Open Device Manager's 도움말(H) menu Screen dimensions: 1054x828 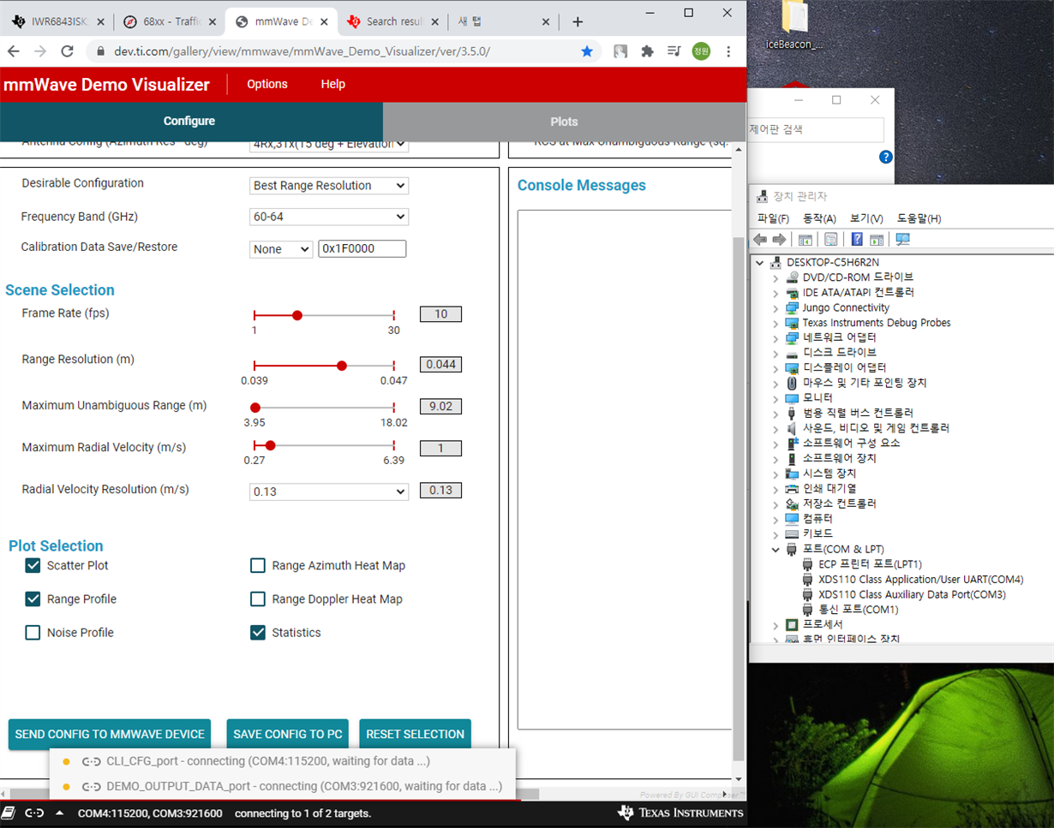pyautogui.click(x=919, y=219)
